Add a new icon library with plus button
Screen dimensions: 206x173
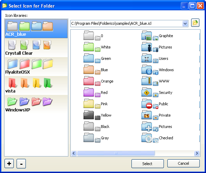(9, 164)
